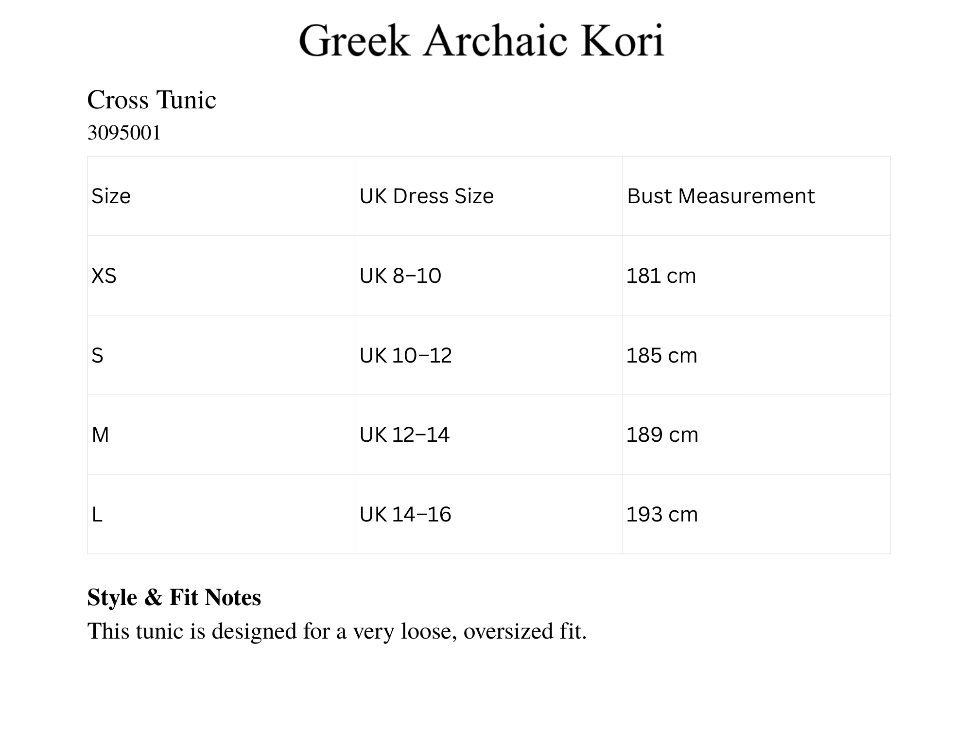Click the Style & Fit Notes heading
Viewport: 972px width, 729px height.
pyautogui.click(x=174, y=597)
